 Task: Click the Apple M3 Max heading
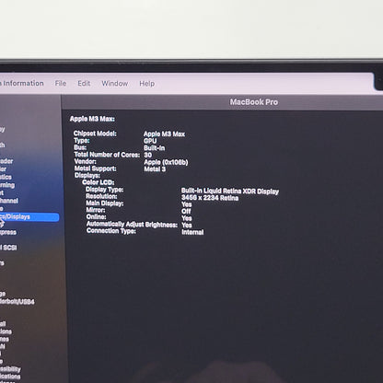click(92, 119)
